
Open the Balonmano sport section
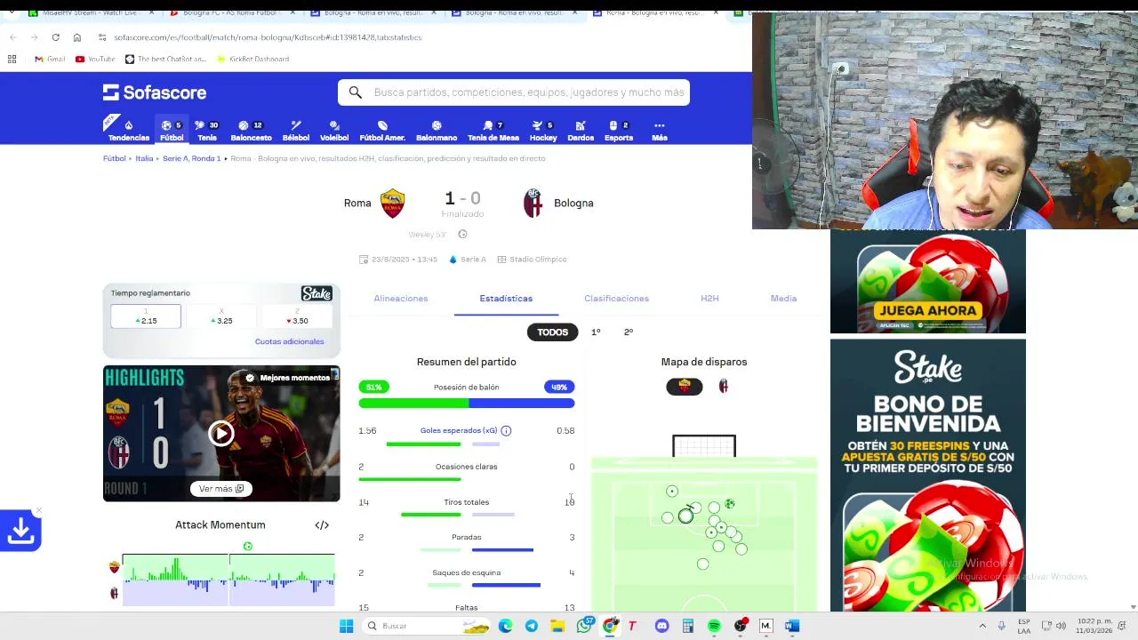437,131
